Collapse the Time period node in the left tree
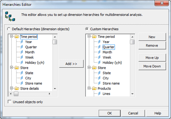 [12, 36]
